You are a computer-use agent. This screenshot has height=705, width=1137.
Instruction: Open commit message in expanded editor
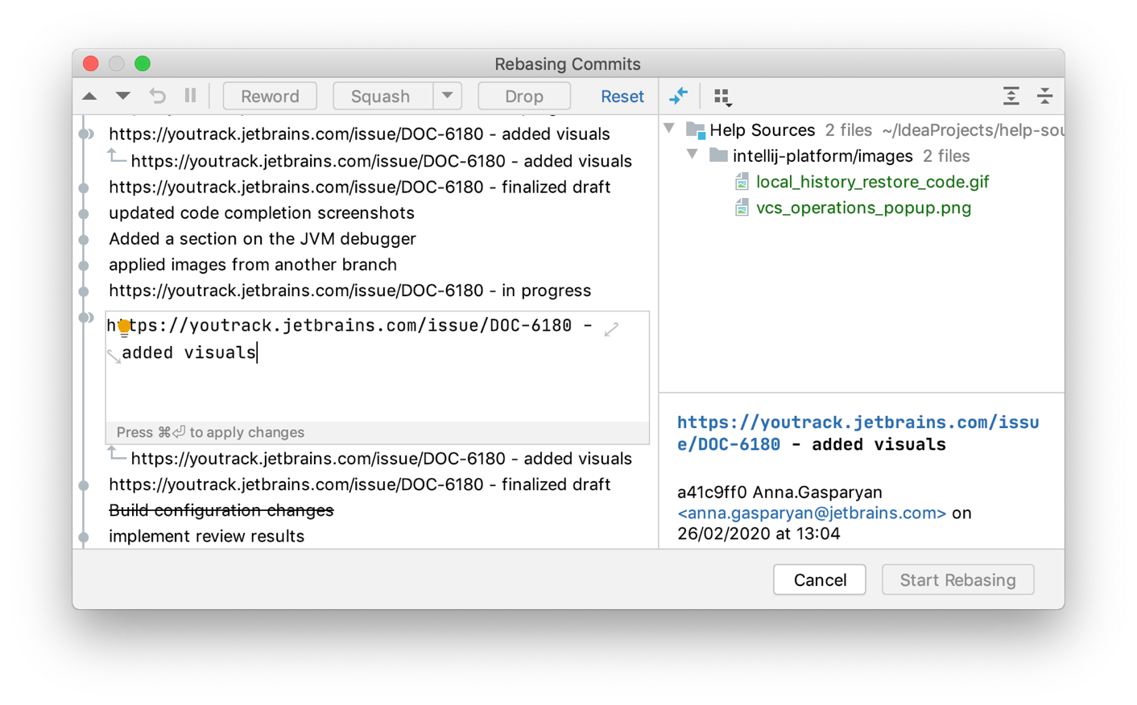click(611, 328)
